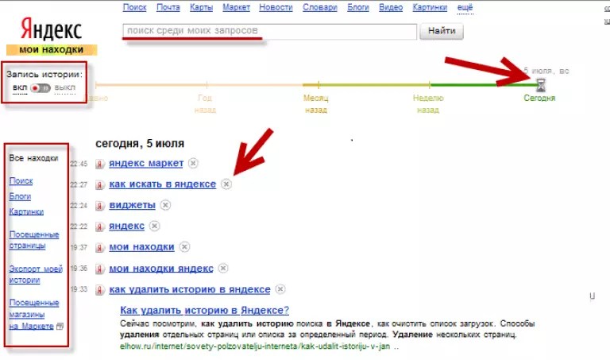This screenshot has width=610, height=360.
Task: Click Yandex icon beside 'яндекс' at 22:22
Action: 100,227
